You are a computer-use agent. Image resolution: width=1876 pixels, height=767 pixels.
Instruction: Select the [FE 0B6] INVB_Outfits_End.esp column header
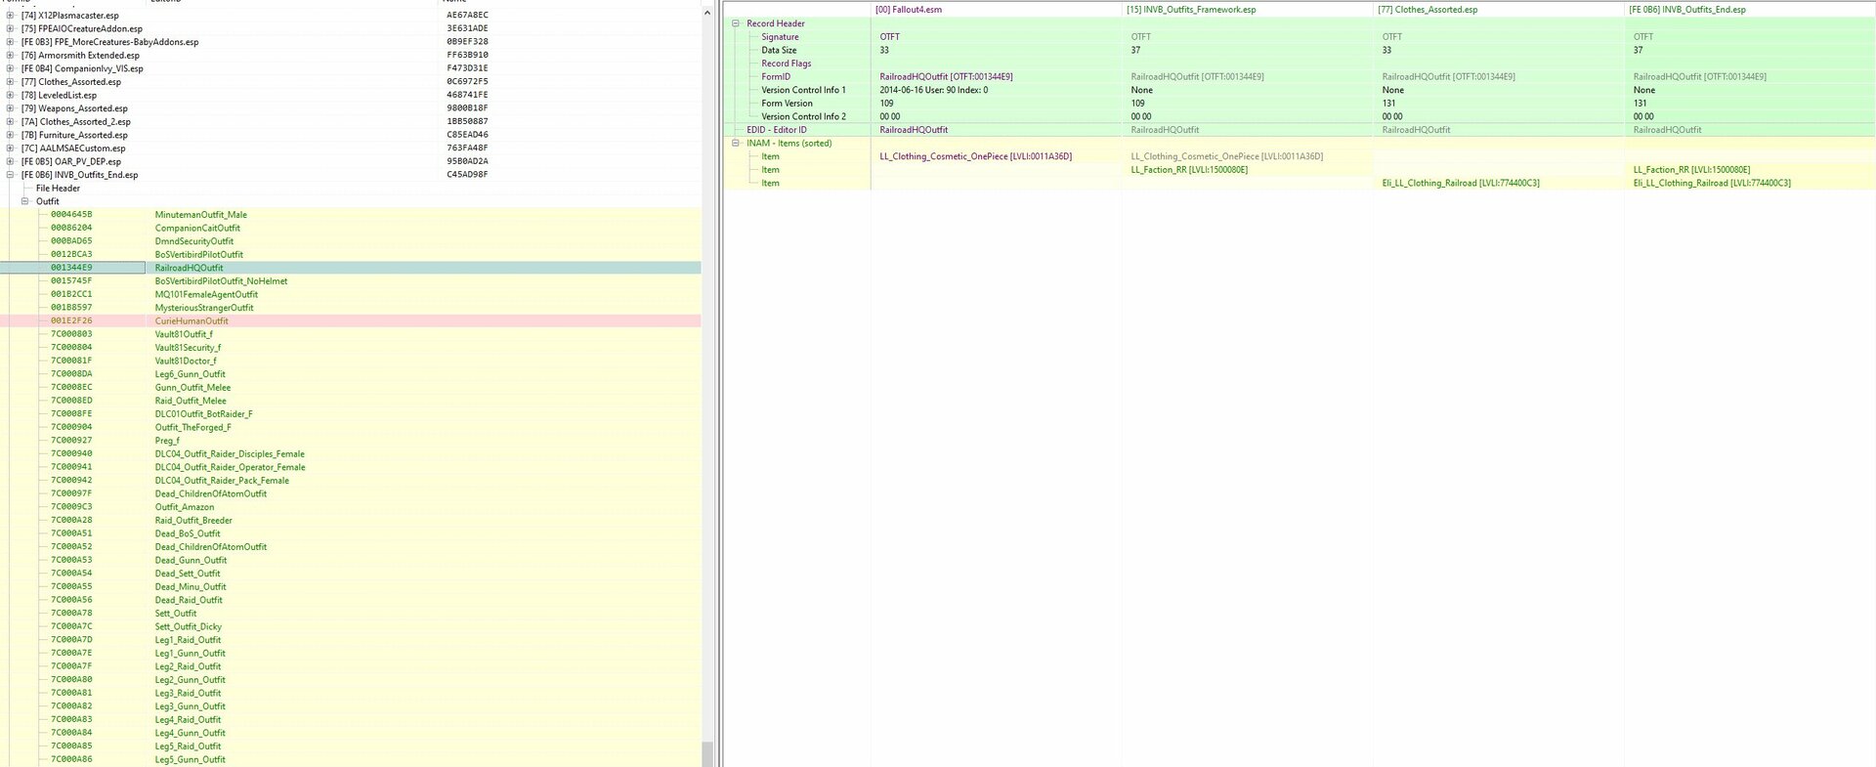[x=1750, y=10]
